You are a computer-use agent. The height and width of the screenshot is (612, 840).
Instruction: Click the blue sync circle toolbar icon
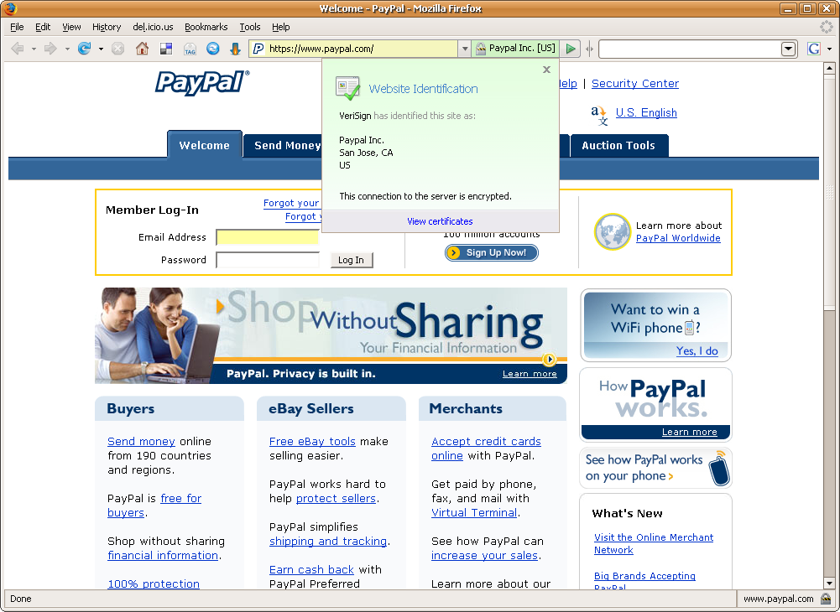[212, 49]
